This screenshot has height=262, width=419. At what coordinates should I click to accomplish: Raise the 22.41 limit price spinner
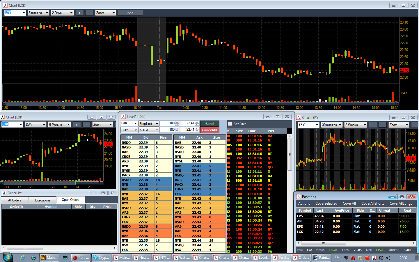coord(197,122)
